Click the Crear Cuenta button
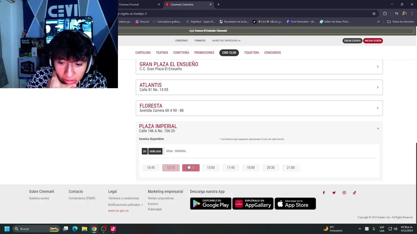The image size is (417, 234). tap(352, 41)
